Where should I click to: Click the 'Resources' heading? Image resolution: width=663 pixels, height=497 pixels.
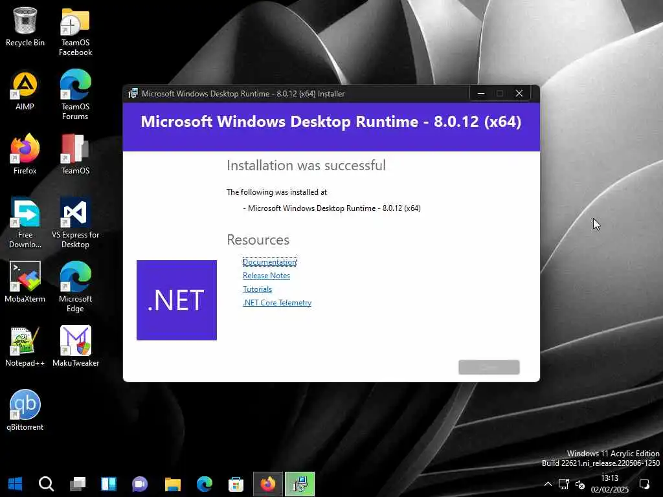258,239
